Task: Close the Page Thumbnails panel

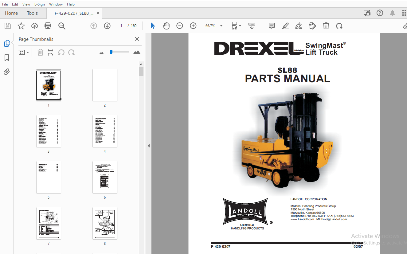Action: click(137, 39)
